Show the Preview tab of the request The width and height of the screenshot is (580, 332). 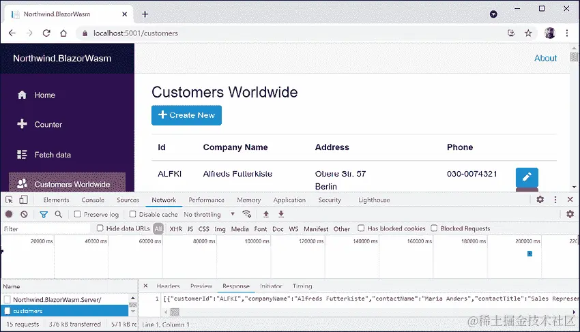click(201, 286)
